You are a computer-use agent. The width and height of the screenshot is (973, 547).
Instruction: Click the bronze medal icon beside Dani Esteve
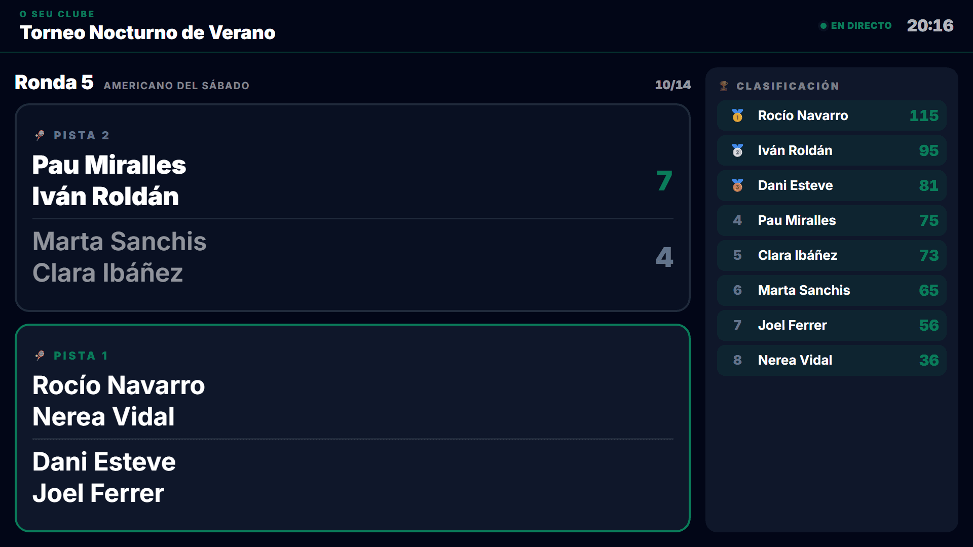click(x=737, y=185)
